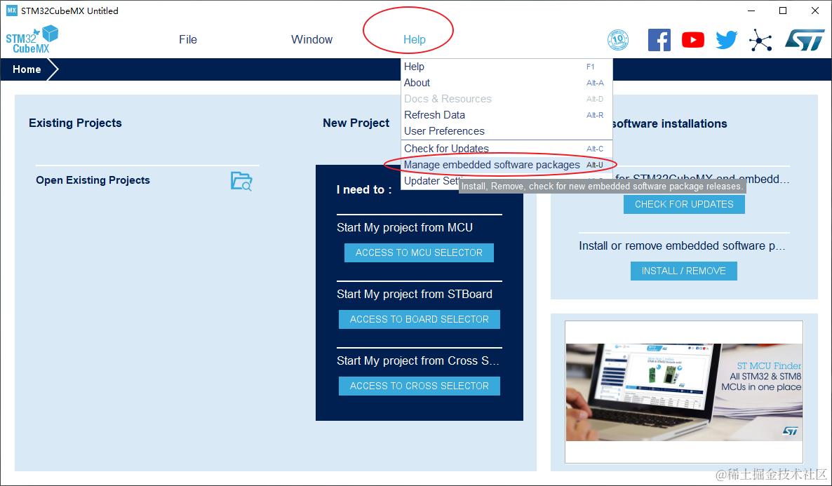Open the YouTube icon link
The width and height of the screenshot is (832, 486).
(x=693, y=40)
